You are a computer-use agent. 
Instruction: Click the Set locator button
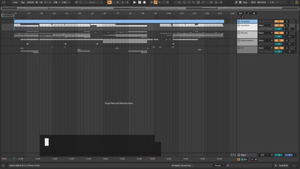tap(240, 13)
